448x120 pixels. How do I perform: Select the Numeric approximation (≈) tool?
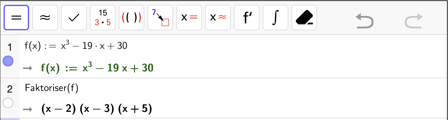pyautogui.click(x=45, y=18)
